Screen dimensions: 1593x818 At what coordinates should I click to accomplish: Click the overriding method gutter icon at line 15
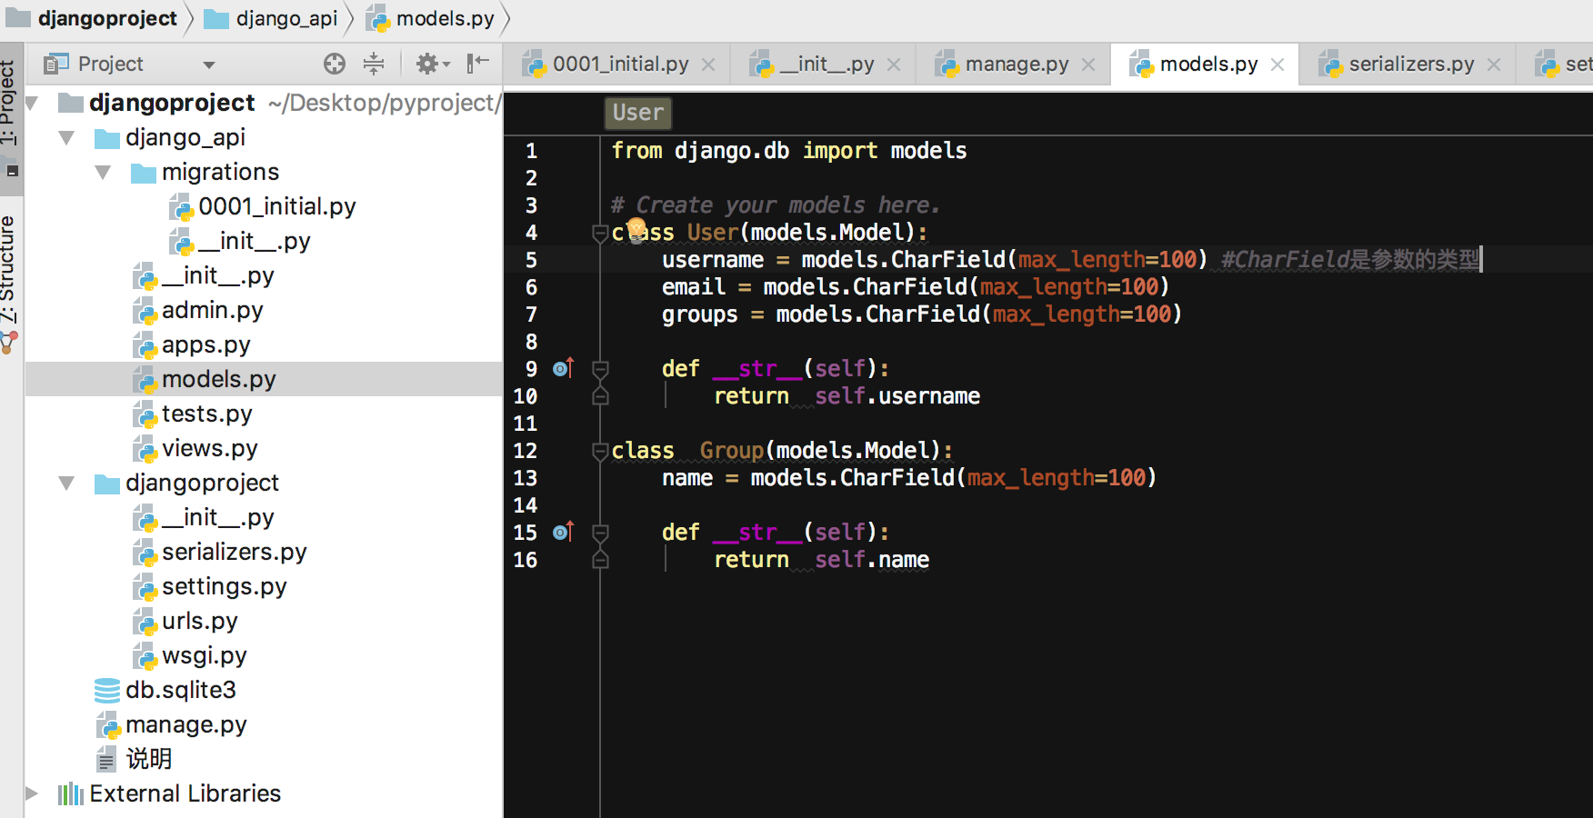pyautogui.click(x=563, y=532)
